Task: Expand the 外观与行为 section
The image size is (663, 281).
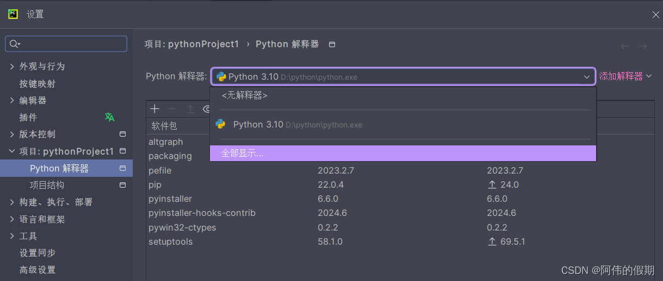Action: pyautogui.click(x=12, y=66)
